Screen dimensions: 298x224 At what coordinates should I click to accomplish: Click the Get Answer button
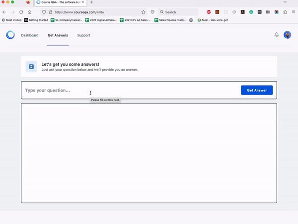(x=257, y=90)
